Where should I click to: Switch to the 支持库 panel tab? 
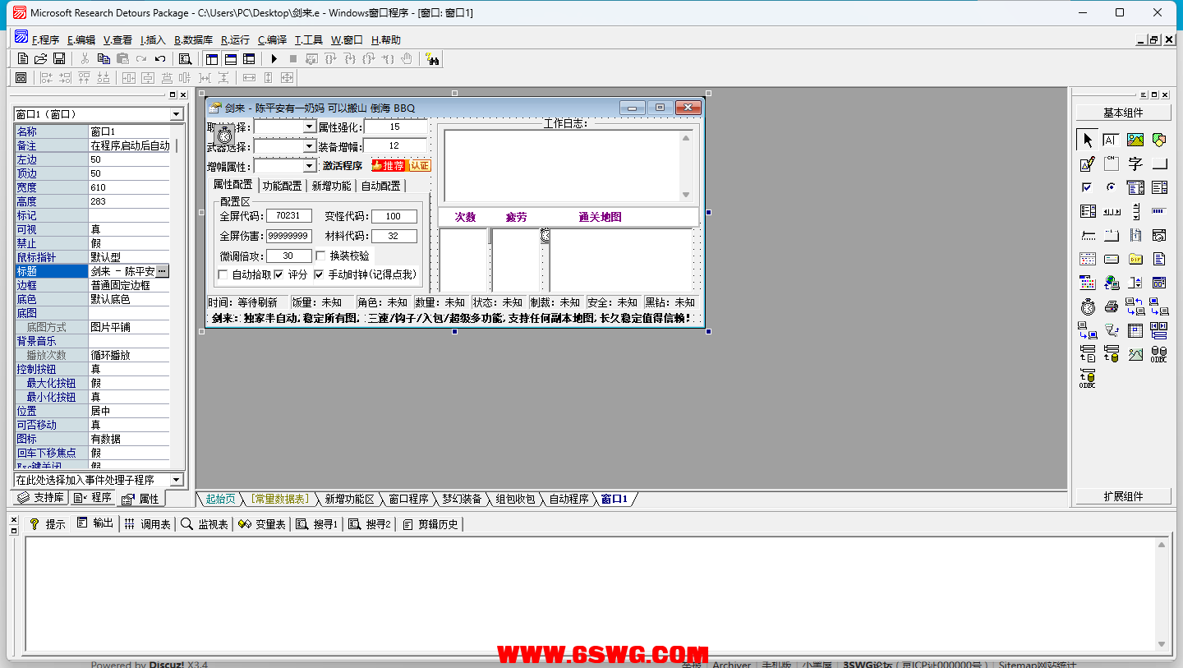click(42, 498)
